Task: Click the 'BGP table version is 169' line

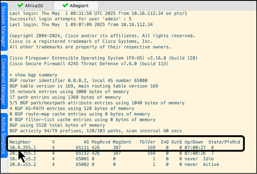Action: pyautogui.click(x=84, y=86)
